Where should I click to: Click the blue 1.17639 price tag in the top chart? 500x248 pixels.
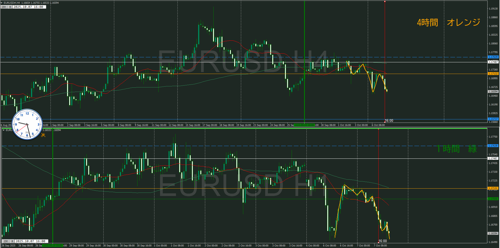pos(493,57)
